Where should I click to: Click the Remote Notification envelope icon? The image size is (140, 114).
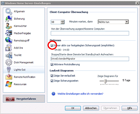[9, 77]
